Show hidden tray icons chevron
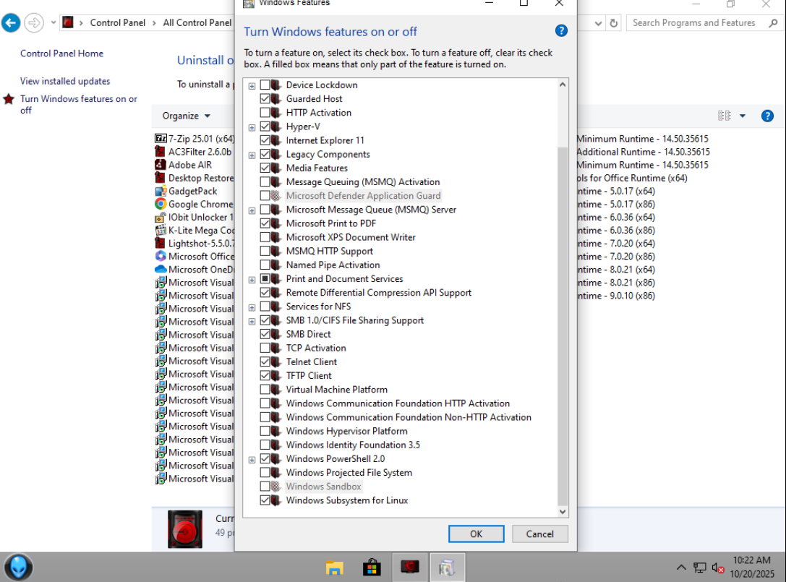 point(680,568)
